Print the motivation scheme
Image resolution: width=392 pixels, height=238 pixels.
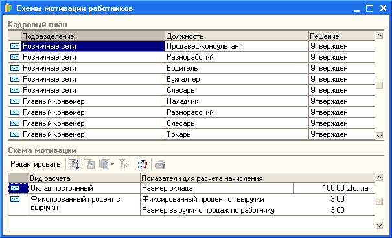coord(160,164)
